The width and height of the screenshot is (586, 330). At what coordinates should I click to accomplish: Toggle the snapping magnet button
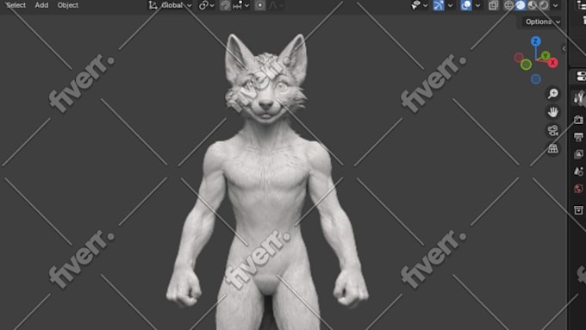(x=225, y=5)
